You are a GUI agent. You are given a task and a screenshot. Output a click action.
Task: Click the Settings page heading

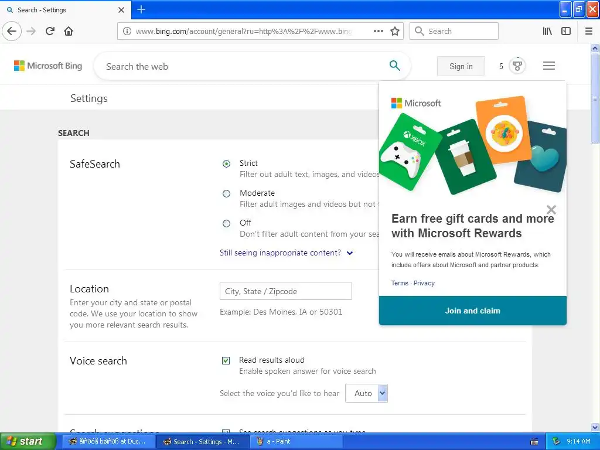coord(89,98)
